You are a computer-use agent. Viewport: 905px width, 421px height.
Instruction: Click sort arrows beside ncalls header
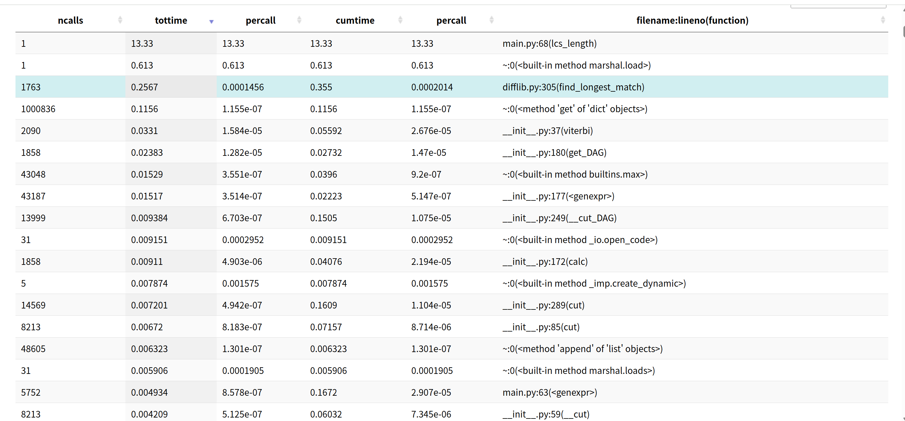[120, 20]
